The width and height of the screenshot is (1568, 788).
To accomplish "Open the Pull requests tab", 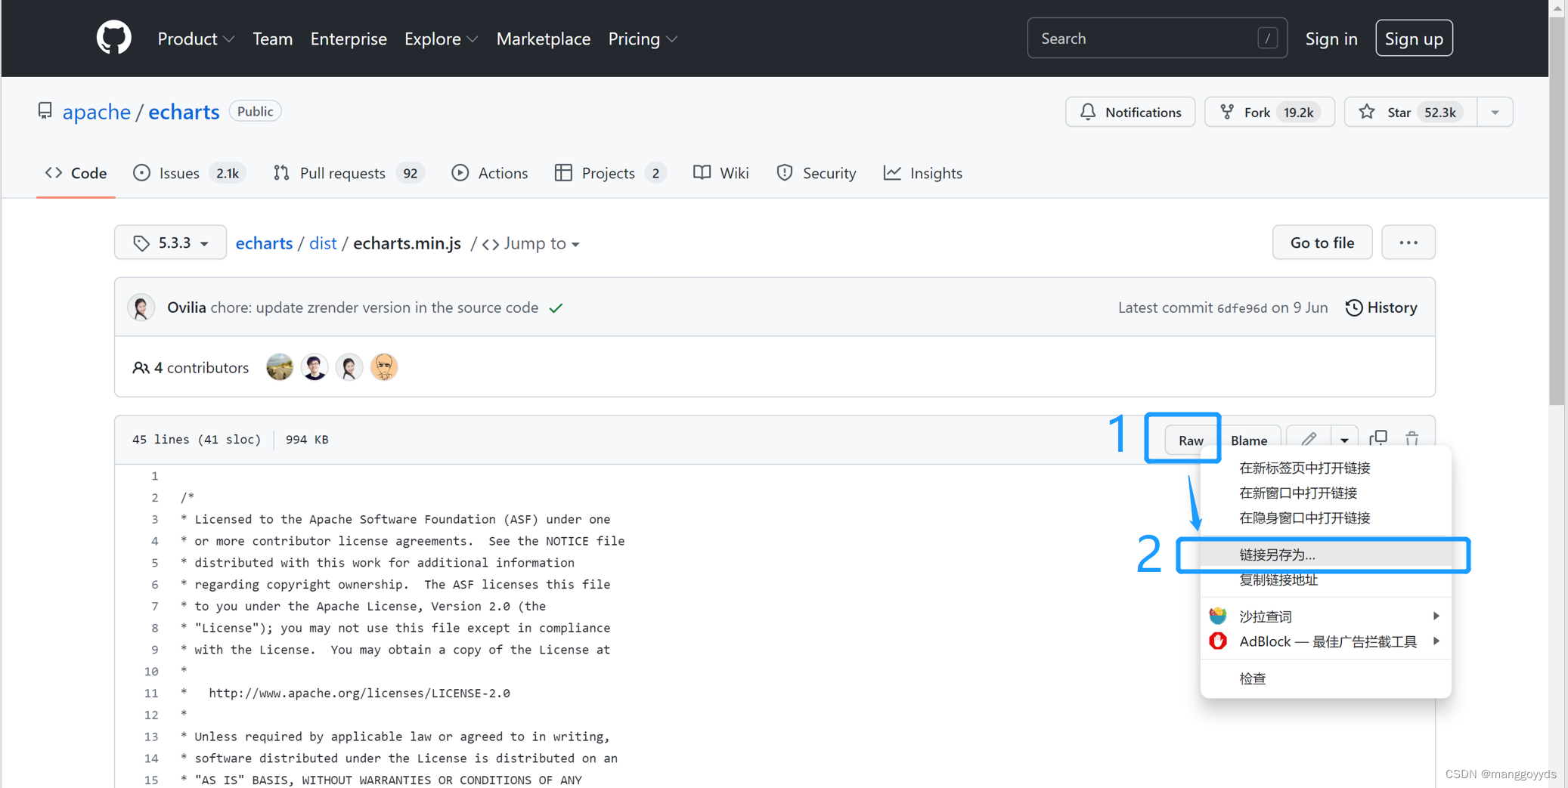I will pyautogui.click(x=349, y=173).
